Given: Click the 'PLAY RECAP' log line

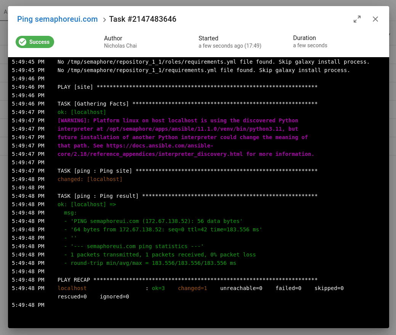Looking at the screenshot, I should [x=188, y=280].
